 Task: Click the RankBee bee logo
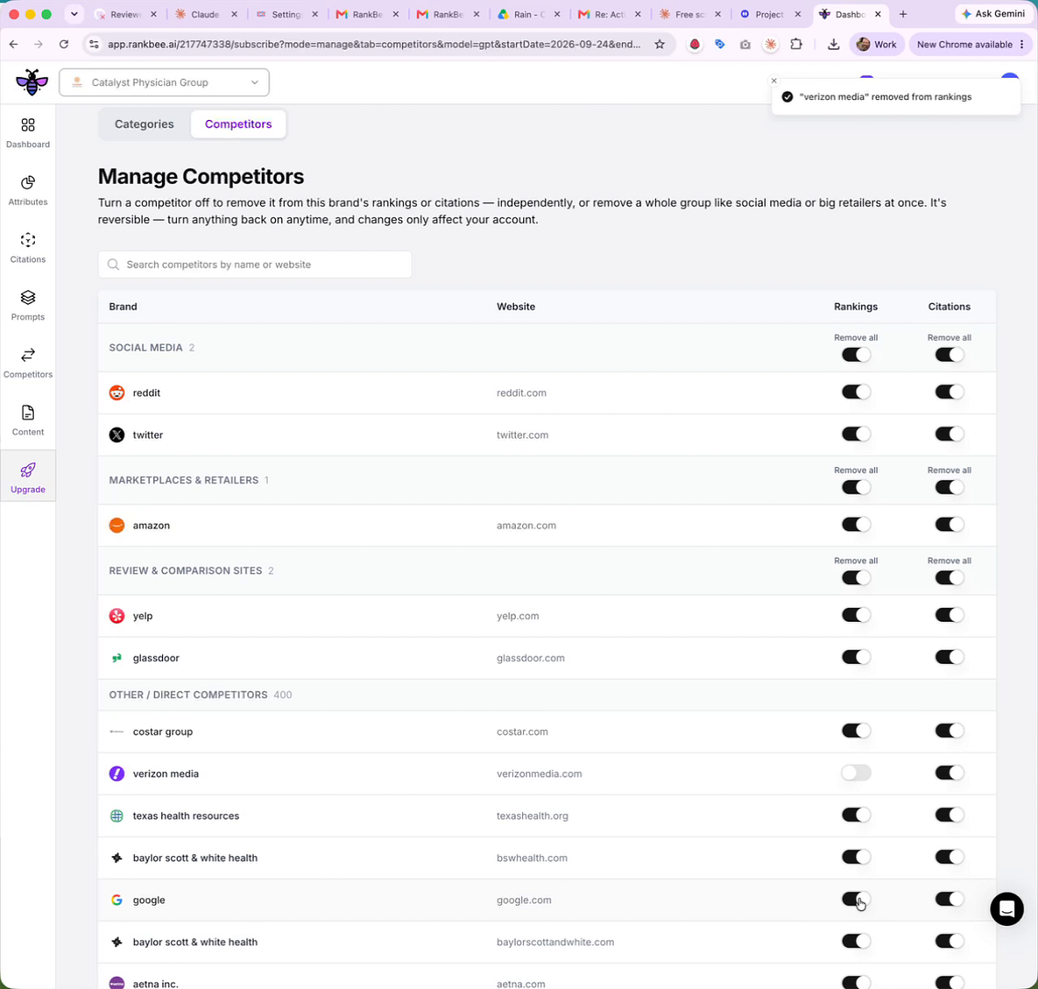click(32, 82)
